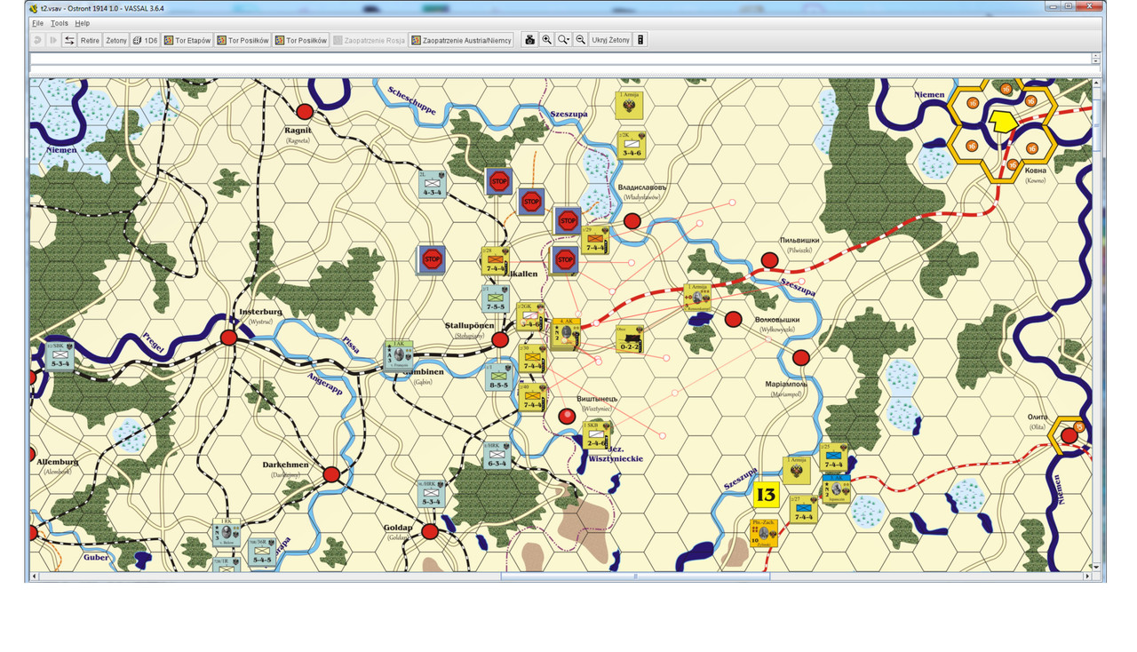Click the red city dot at Darkehmen
The image size is (1137, 652).
coord(331,474)
